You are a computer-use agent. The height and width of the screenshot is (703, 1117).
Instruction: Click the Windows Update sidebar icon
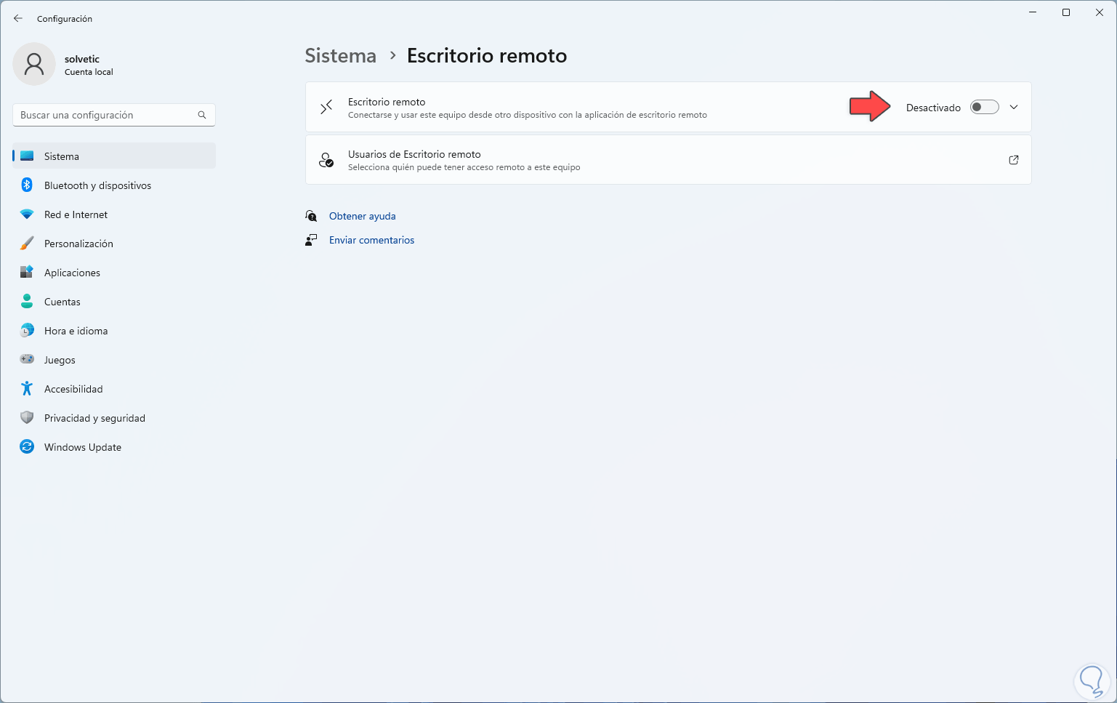pos(27,447)
